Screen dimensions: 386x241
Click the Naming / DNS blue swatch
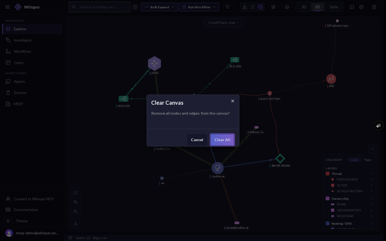click(328, 223)
